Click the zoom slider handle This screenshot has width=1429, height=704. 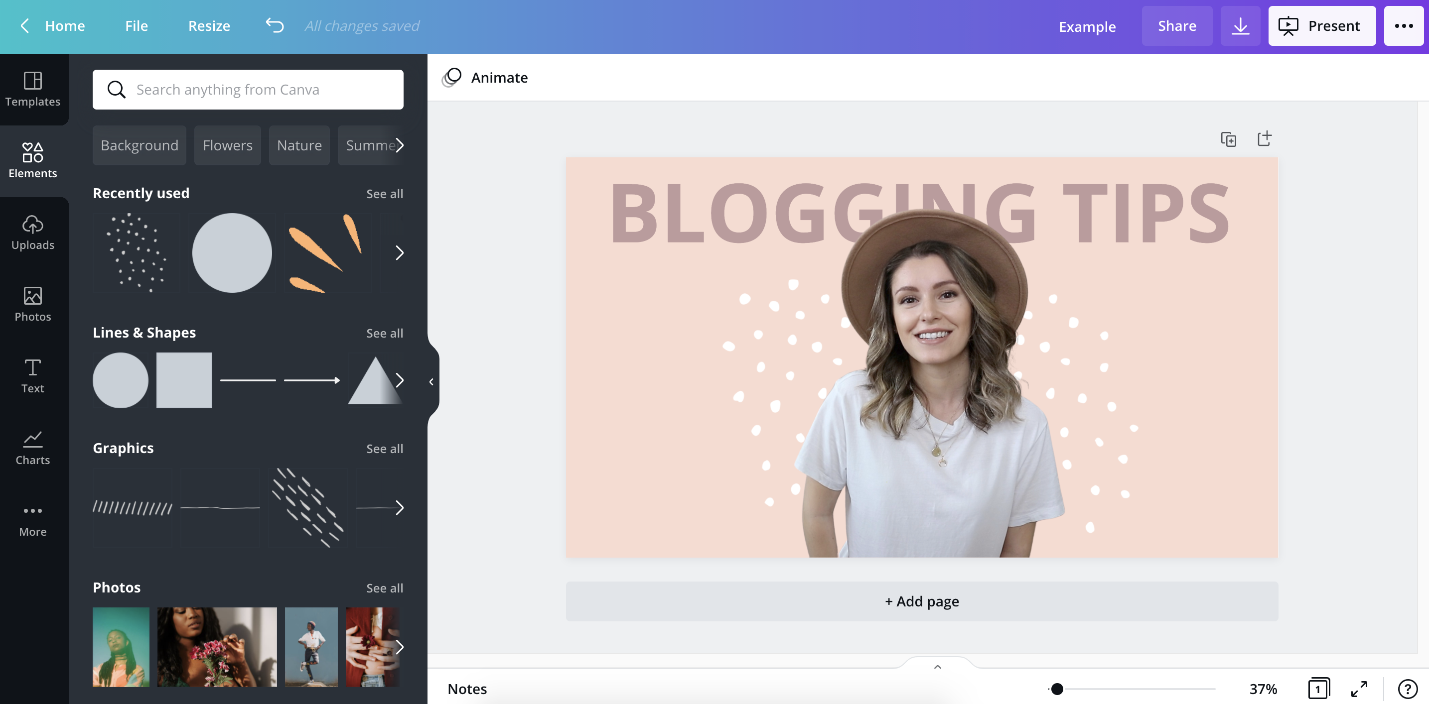[1057, 689]
